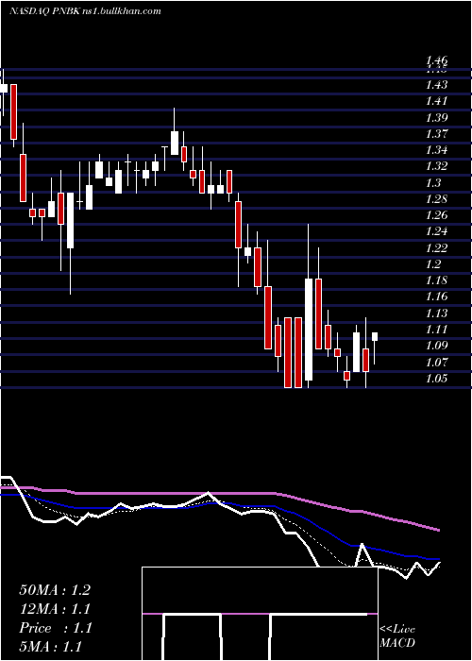Select the 1.11 price axis label
472x661 pixels.
[436, 330]
